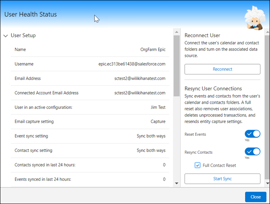Click the left list scrollbar up arrow
270x204 pixels.
177,32
